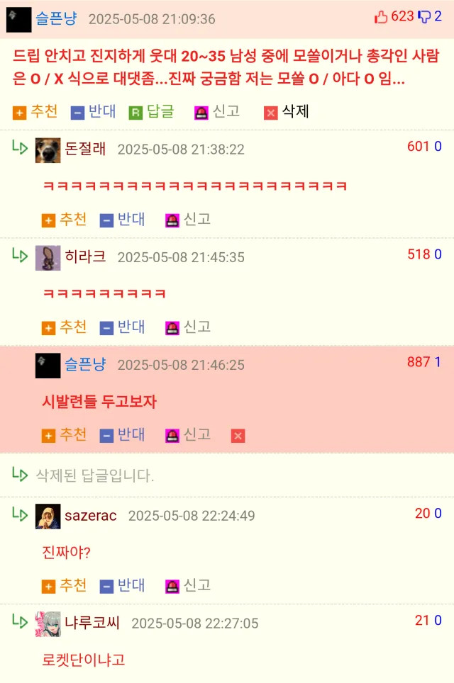This screenshot has height=683, width=454.
Task: Click 히라크's username
Action: [85, 256]
